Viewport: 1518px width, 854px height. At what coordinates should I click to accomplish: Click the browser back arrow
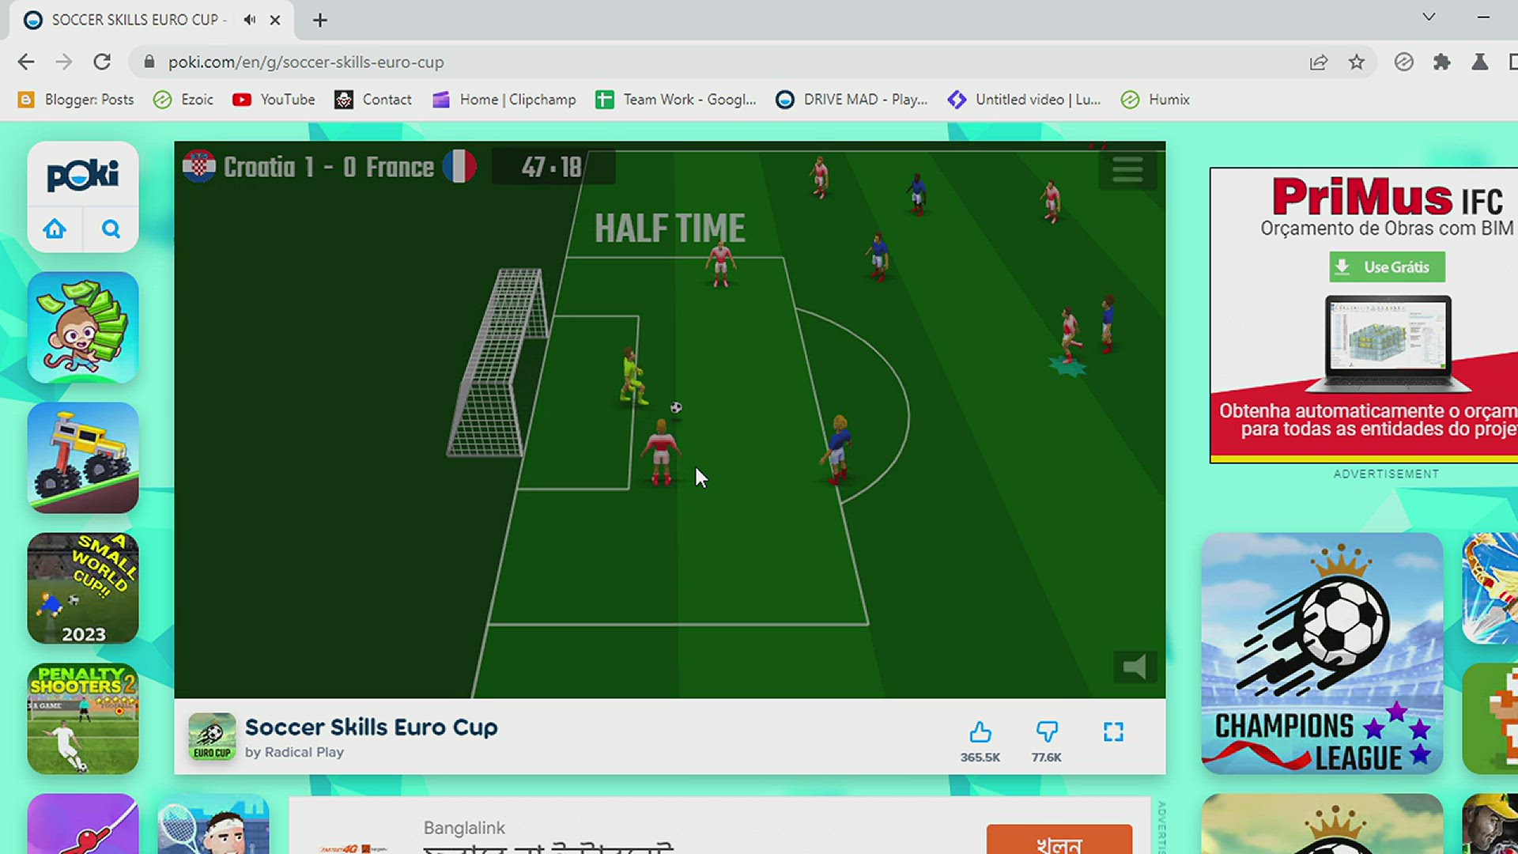pyautogui.click(x=26, y=62)
